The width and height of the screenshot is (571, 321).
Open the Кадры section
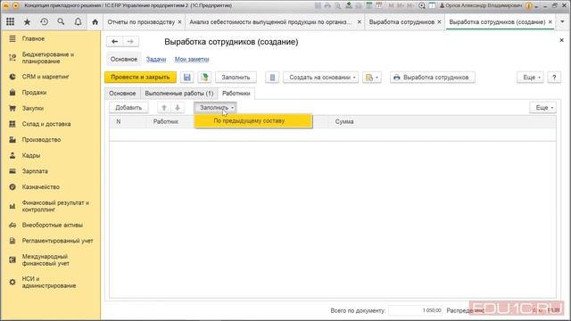[x=31, y=155]
